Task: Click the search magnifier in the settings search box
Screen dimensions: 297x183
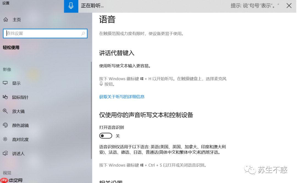Action: 83,33
